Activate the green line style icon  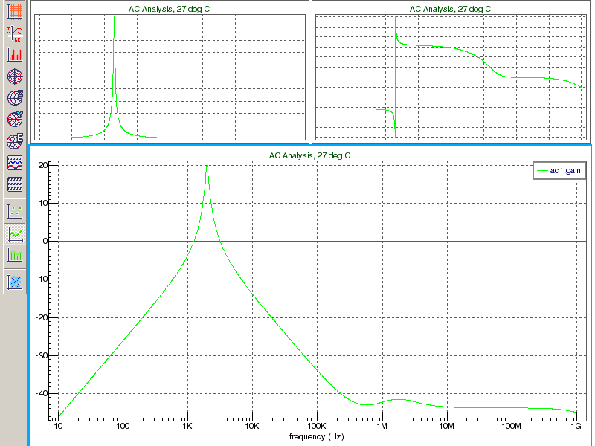(x=15, y=233)
